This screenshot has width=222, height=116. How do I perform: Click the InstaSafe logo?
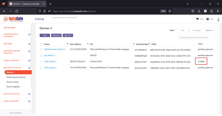coord(12,19)
